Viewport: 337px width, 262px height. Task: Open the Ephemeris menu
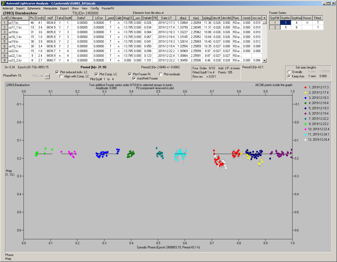34,8
